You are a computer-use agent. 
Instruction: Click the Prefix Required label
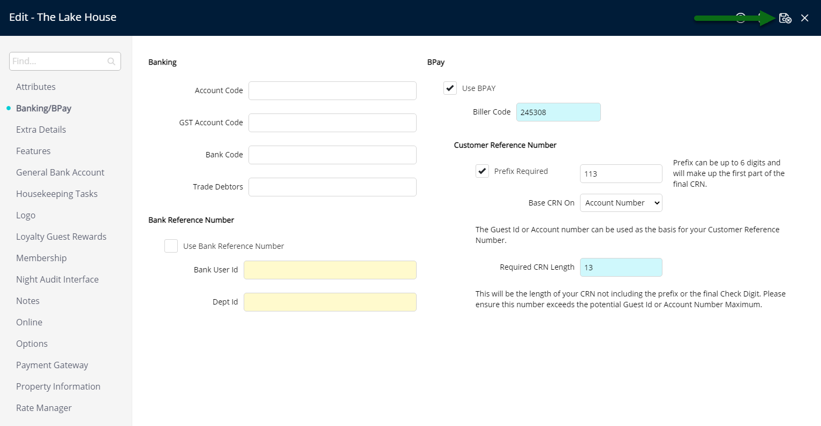pos(521,171)
